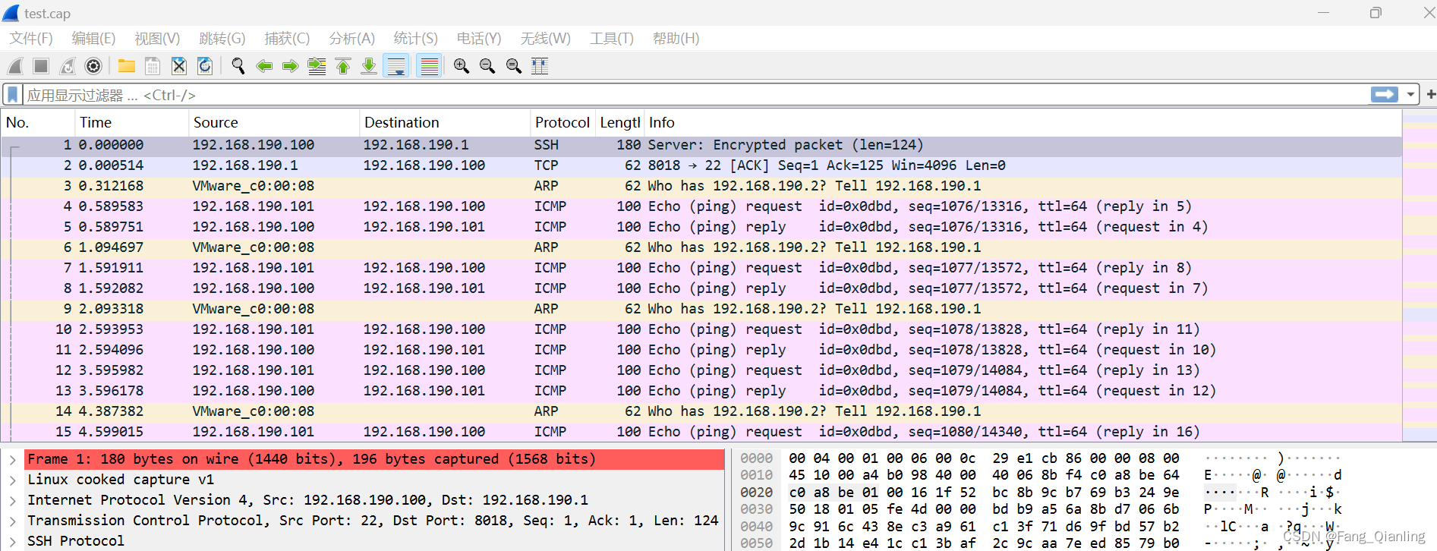Open the 统计(S) menu
The image size is (1437, 551).
[x=415, y=38]
